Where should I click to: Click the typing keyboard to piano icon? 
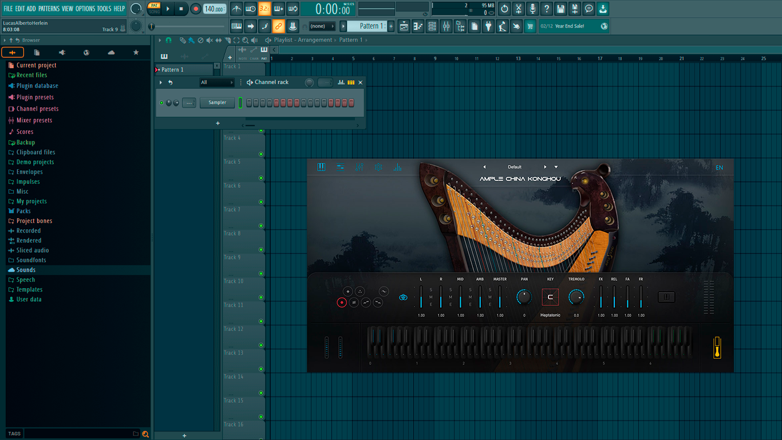pos(236,26)
